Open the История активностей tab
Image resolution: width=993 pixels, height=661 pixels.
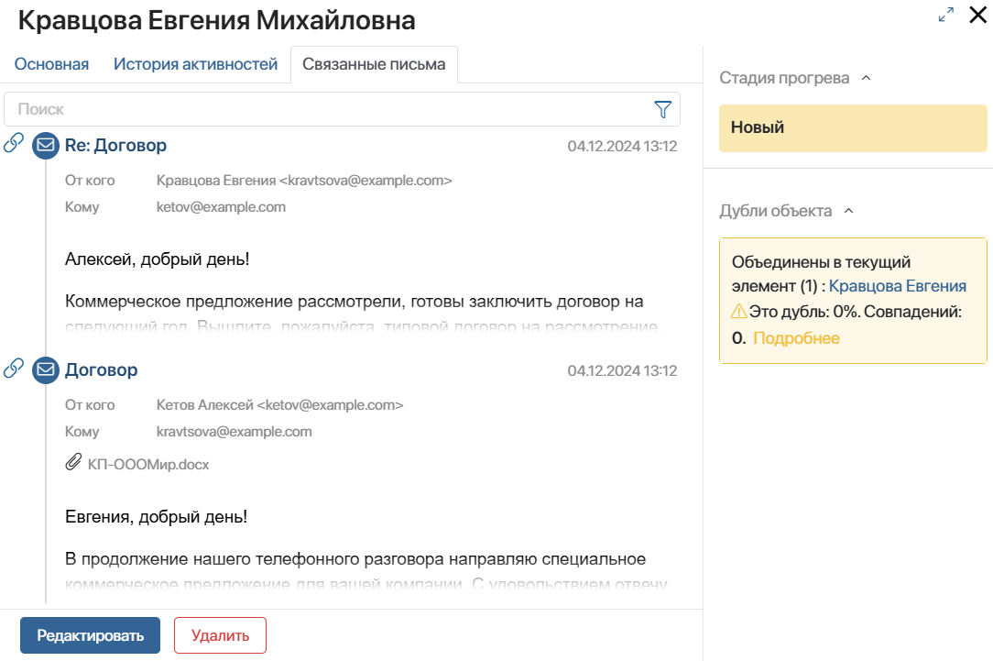[x=196, y=64]
